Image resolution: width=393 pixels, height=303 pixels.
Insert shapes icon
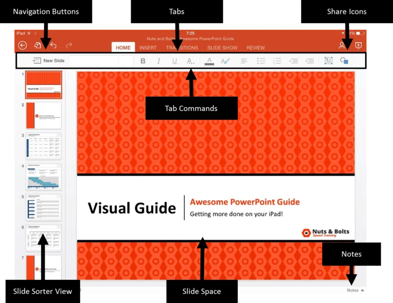pos(344,61)
